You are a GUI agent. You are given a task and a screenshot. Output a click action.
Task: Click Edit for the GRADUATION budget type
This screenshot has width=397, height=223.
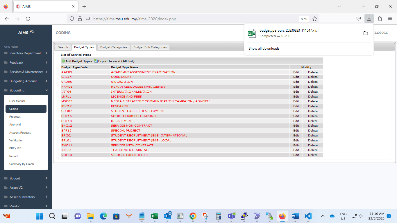tap(296, 82)
